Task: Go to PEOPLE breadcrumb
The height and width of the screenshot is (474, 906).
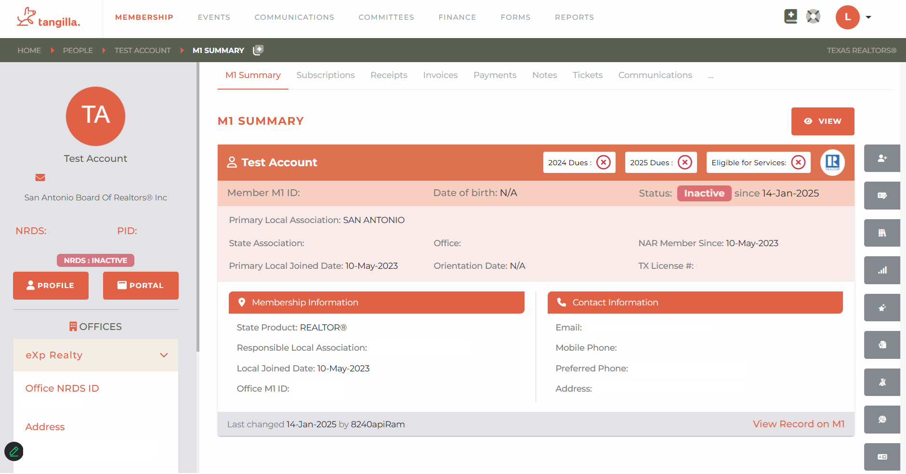Action: point(78,50)
